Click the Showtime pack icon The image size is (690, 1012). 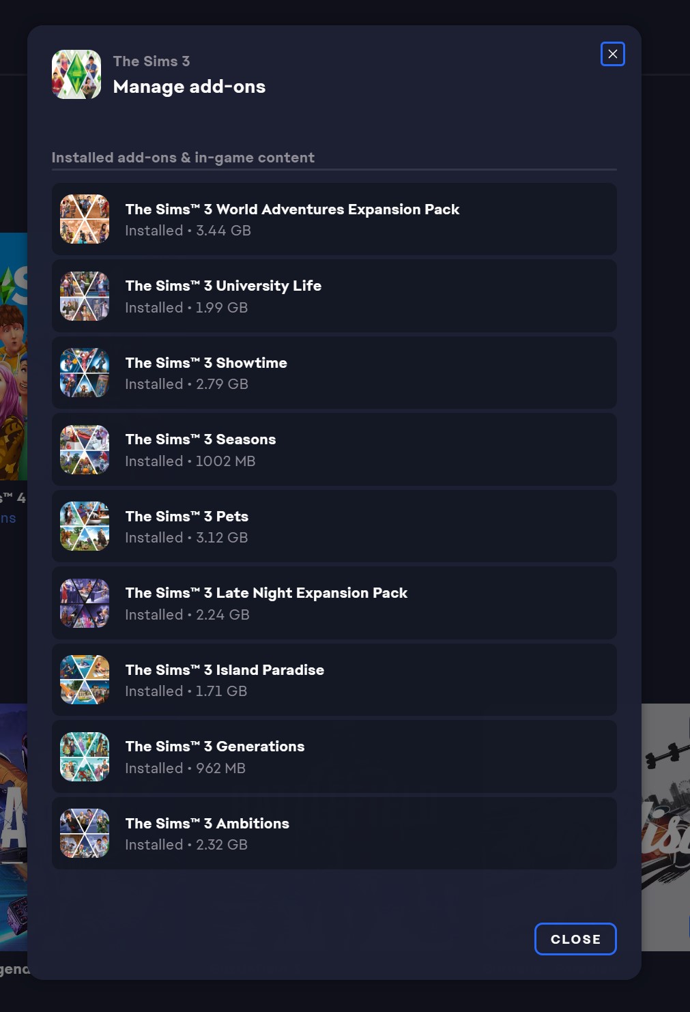(x=85, y=373)
